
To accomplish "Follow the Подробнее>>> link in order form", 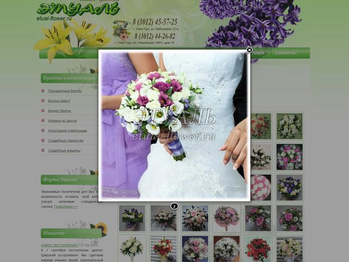I will pyautogui.click(x=66, y=207).
